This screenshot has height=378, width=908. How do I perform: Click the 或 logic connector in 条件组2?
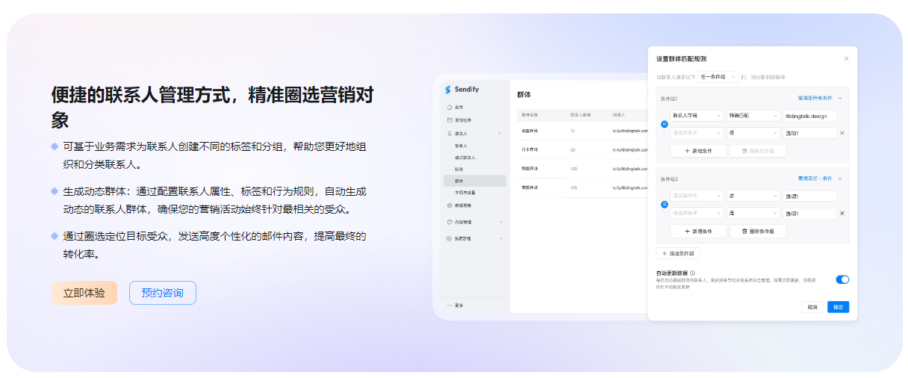[x=665, y=204]
